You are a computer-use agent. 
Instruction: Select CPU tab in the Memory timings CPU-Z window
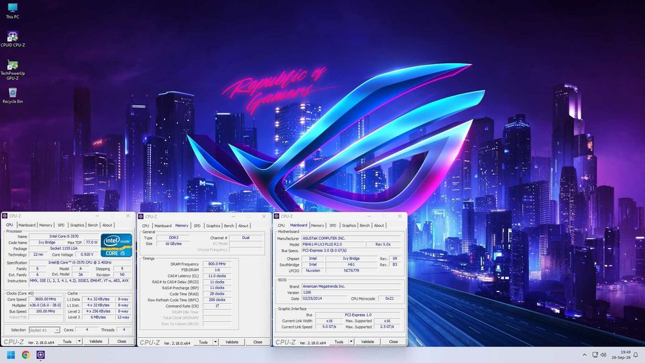coord(146,226)
